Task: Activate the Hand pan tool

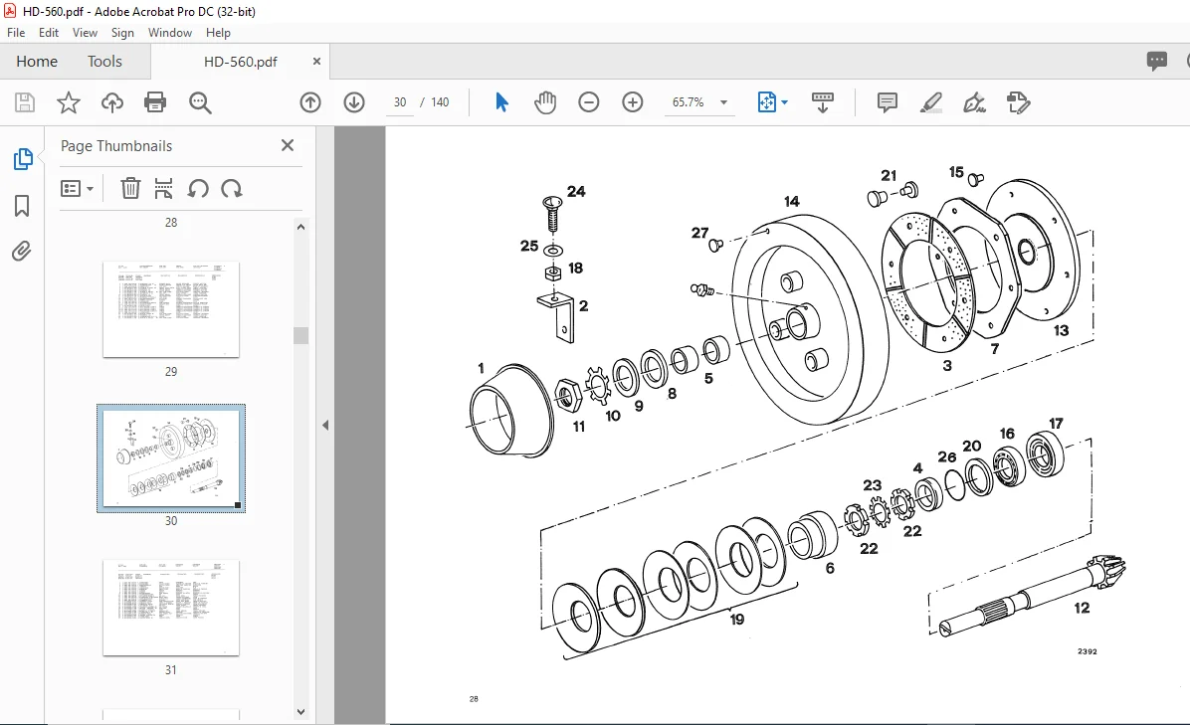Action: tap(545, 102)
